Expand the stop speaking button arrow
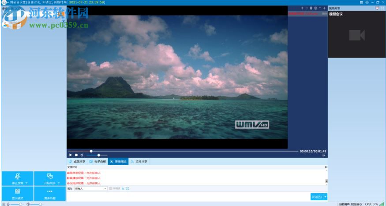This screenshot has width=386, height=206. (26, 183)
